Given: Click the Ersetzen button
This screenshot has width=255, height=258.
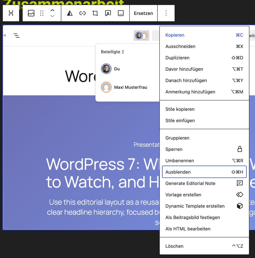Looking at the screenshot, I should pos(143,13).
